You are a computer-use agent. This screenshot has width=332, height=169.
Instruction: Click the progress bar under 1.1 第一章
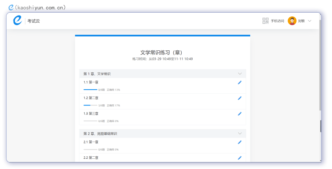[x=90, y=89]
